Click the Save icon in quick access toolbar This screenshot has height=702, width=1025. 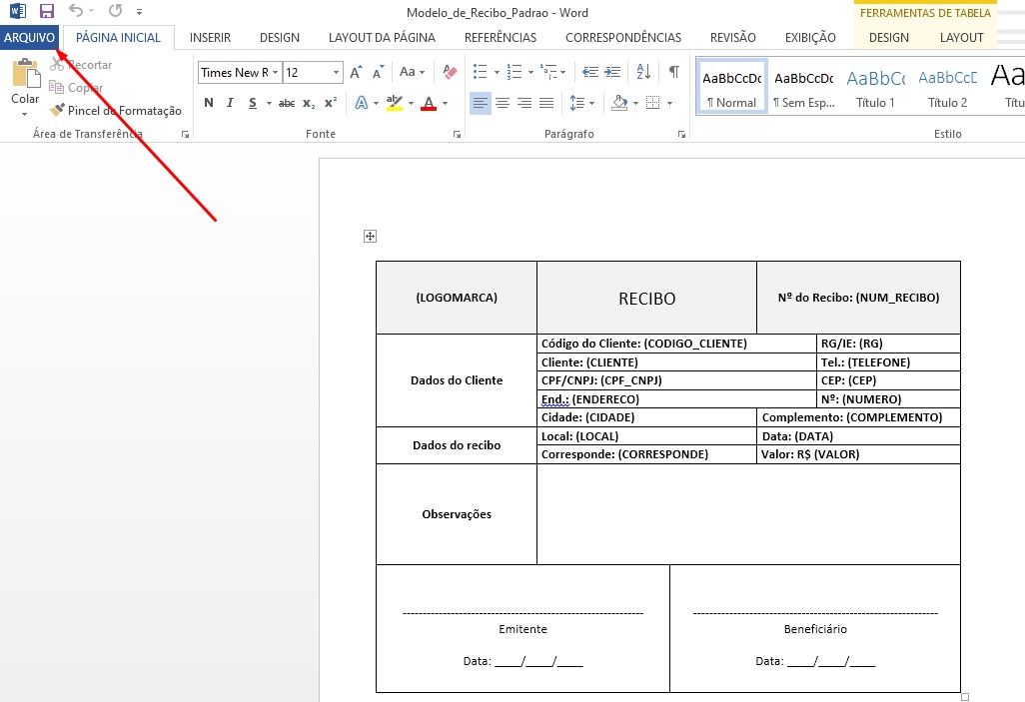tap(46, 12)
